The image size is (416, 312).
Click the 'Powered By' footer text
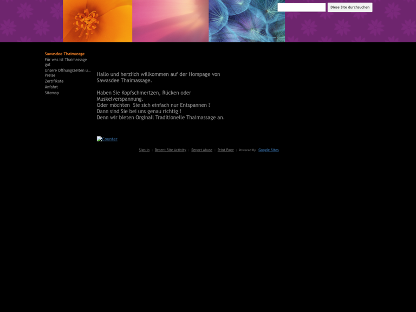247,150
